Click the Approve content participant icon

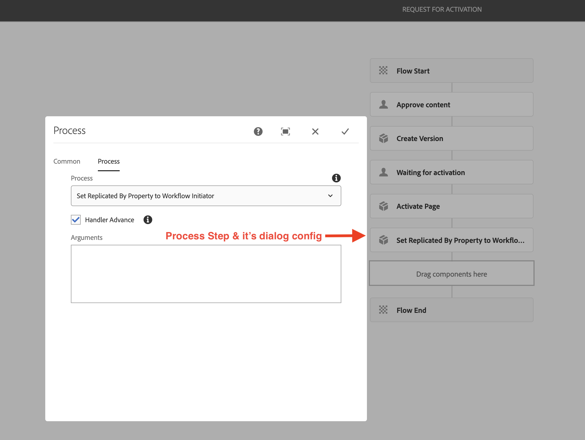[383, 105]
